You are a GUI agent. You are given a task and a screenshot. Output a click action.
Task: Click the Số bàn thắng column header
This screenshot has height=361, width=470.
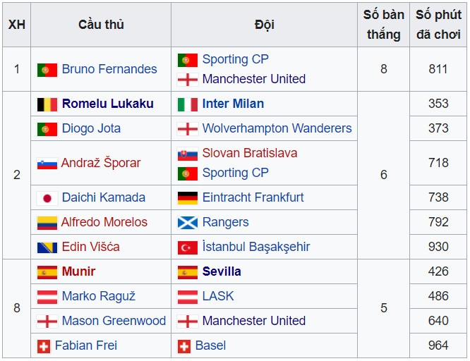(384, 25)
